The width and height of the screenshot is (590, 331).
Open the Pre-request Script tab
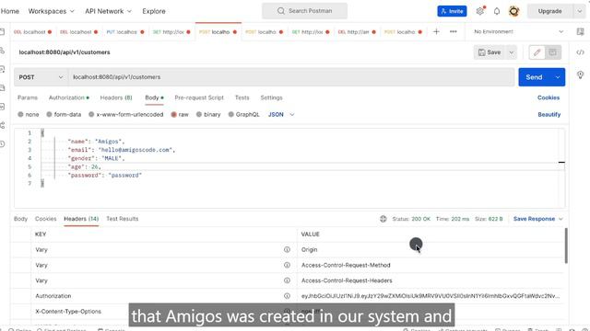click(x=199, y=97)
